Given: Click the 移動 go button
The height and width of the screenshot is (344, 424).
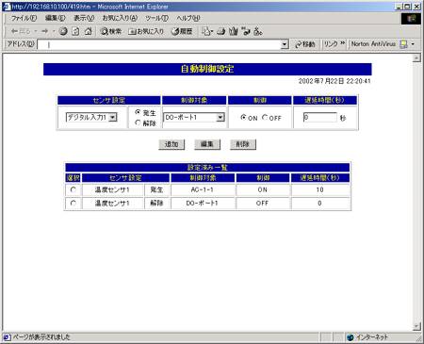Looking at the screenshot, I should pyautogui.click(x=305, y=44).
